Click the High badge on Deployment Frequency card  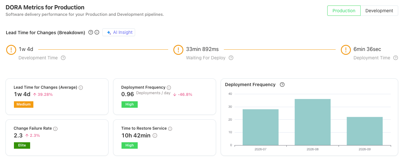(130, 104)
